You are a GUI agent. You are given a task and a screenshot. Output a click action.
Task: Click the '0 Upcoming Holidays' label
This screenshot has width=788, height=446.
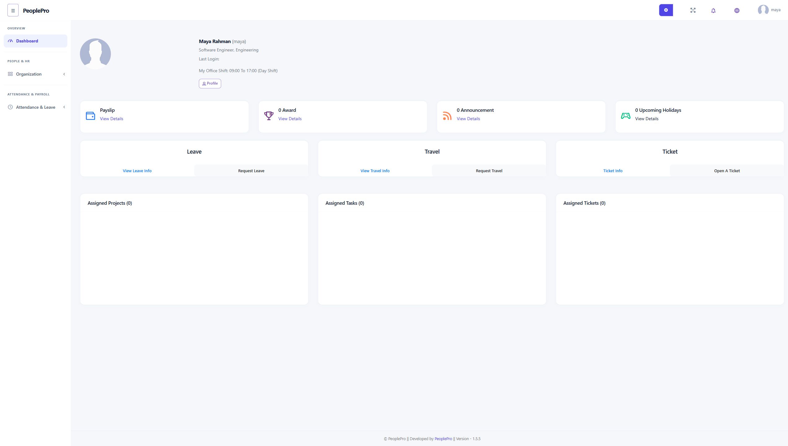(x=658, y=110)
